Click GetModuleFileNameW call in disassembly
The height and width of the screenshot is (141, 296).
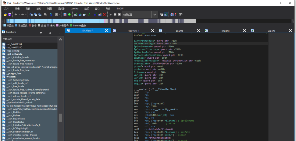click(x=161, y=129)
